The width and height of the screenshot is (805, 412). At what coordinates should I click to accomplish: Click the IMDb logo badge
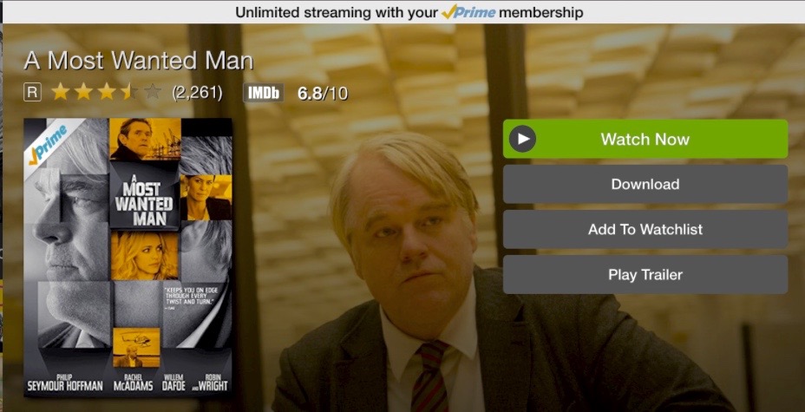point(264,93)
